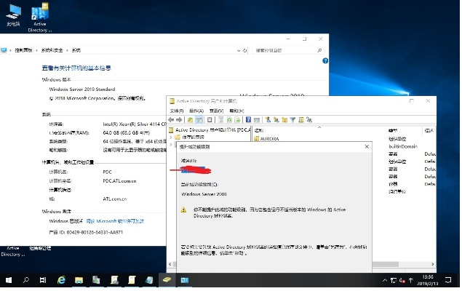Click 系统和安全 breadcrumb in address bar

(52, 50)
